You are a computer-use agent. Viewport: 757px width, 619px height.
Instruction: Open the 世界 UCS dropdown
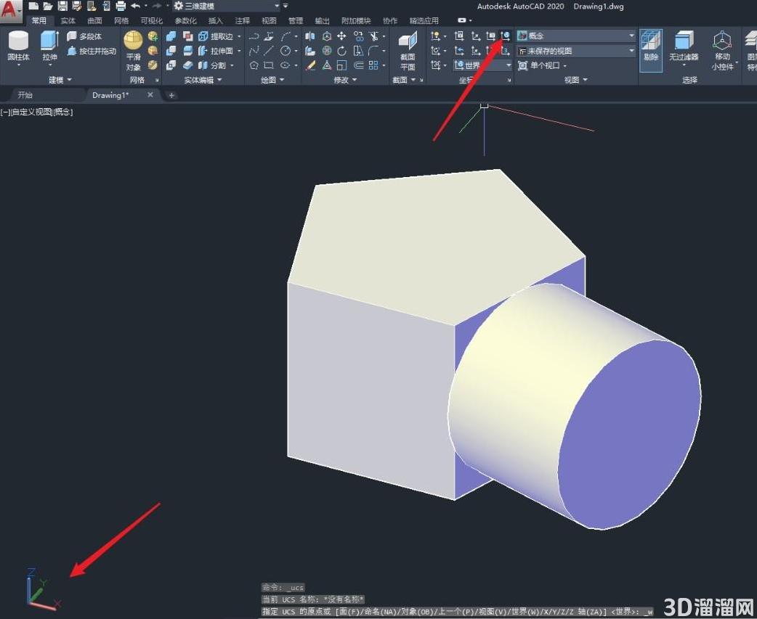[482, 65]
